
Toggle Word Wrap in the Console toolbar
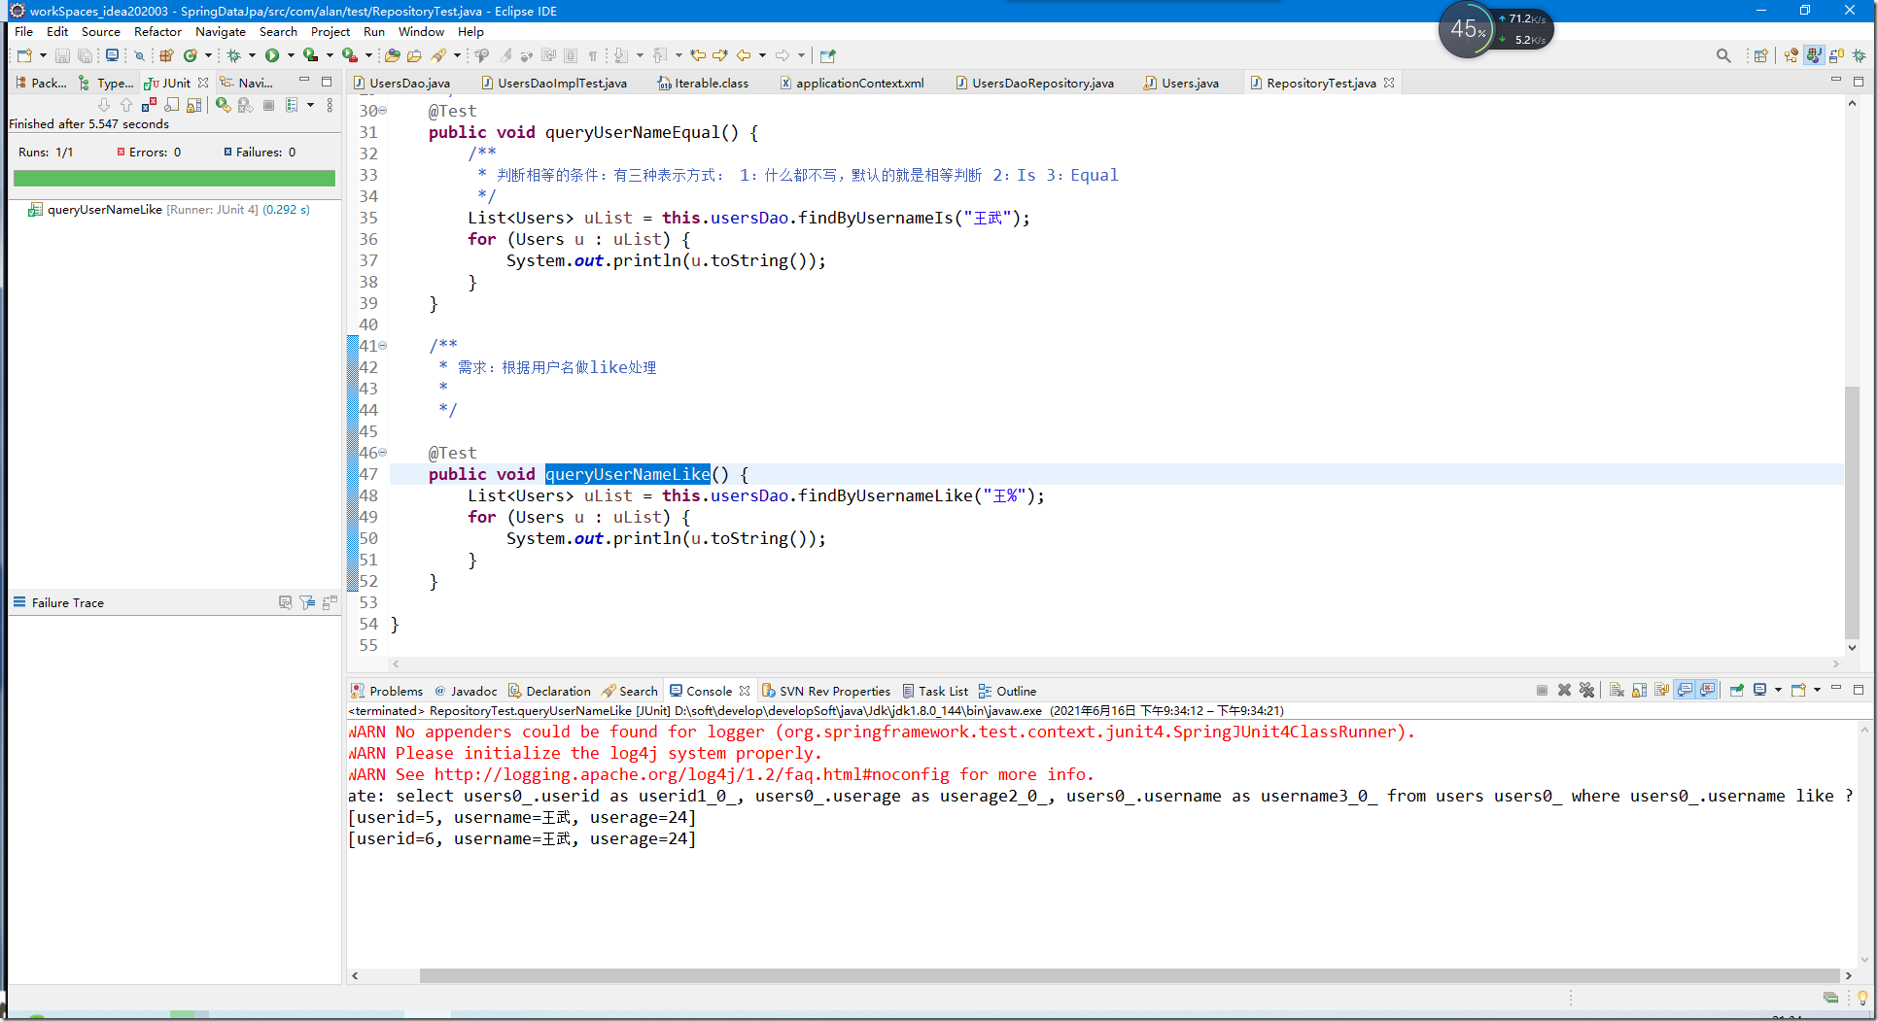pyautogui.click(x=1661, y=690)
